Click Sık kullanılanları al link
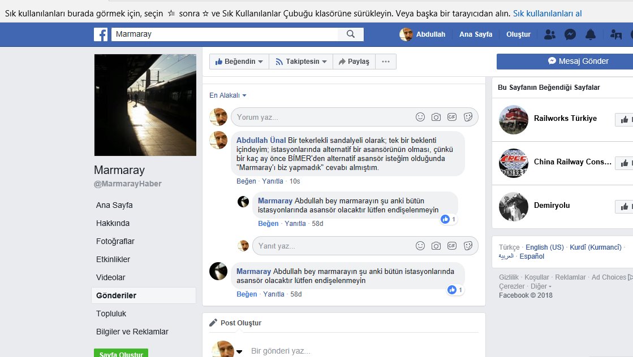The image size is (633, 357). [x=547, y=14]
